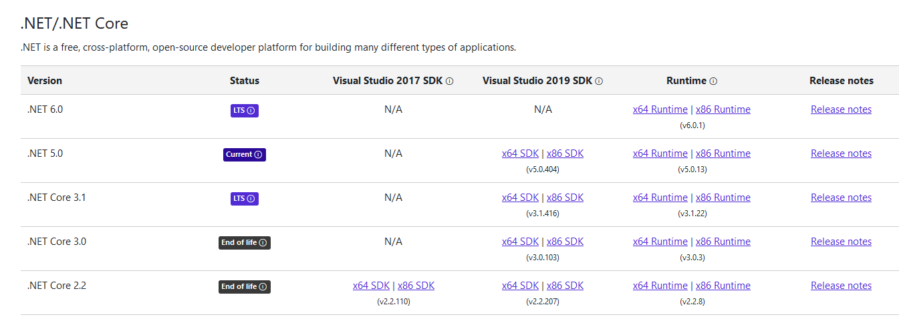Click the .NET Core 3.1 version cell
Image resolution: width=899 pixels, height=317 pixels.
[57, 198]
